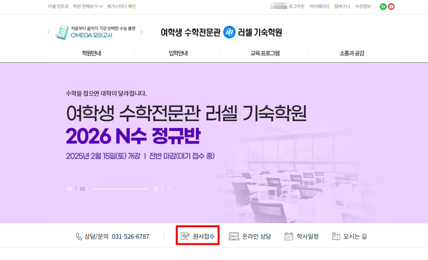Click banner text 전반 마감(대기 접수 중)

(x=182, y=156)
